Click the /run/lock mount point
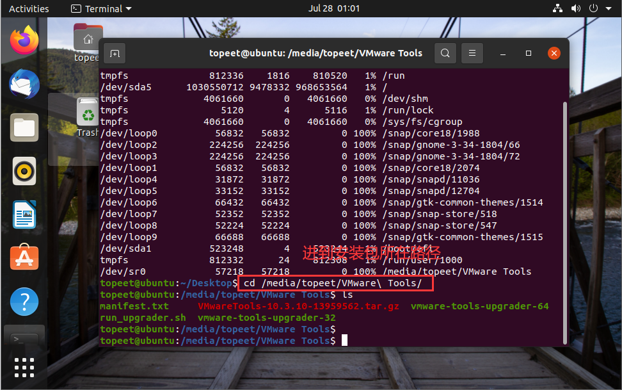 pos(408,110)
